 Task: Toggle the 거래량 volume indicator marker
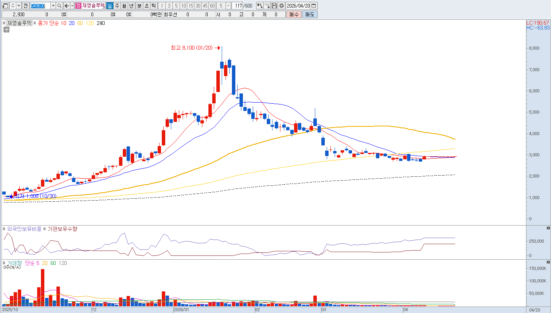(x=5, y=263)
